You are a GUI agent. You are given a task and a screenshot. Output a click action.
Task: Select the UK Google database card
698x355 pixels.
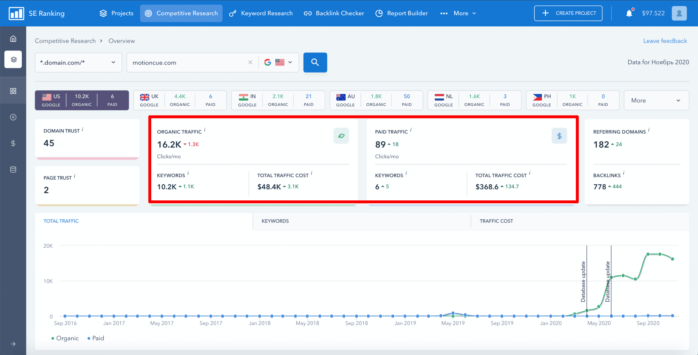coord(180,100)
